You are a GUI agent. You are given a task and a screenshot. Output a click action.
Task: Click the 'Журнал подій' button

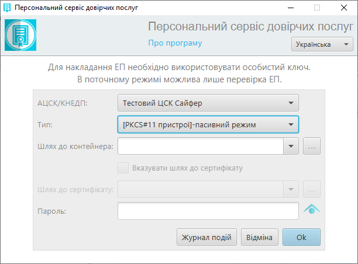pos(206,237)
